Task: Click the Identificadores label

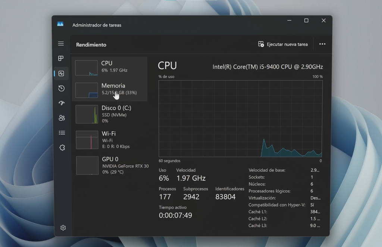Action: (x=230, y=189)
